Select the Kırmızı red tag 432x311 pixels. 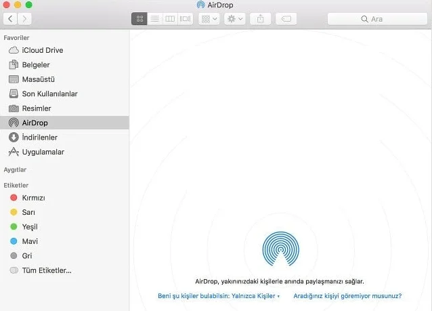(x=33, y=198)
